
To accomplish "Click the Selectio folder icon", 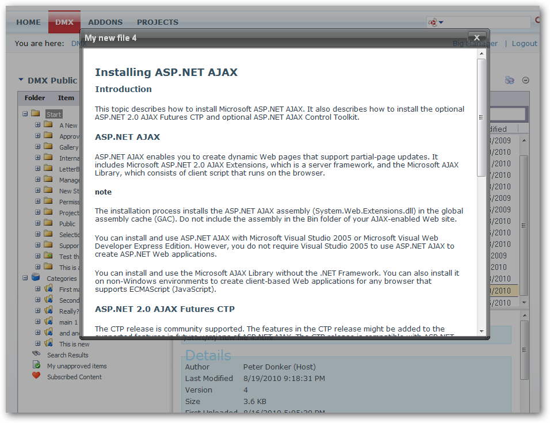I will [48, 234].
